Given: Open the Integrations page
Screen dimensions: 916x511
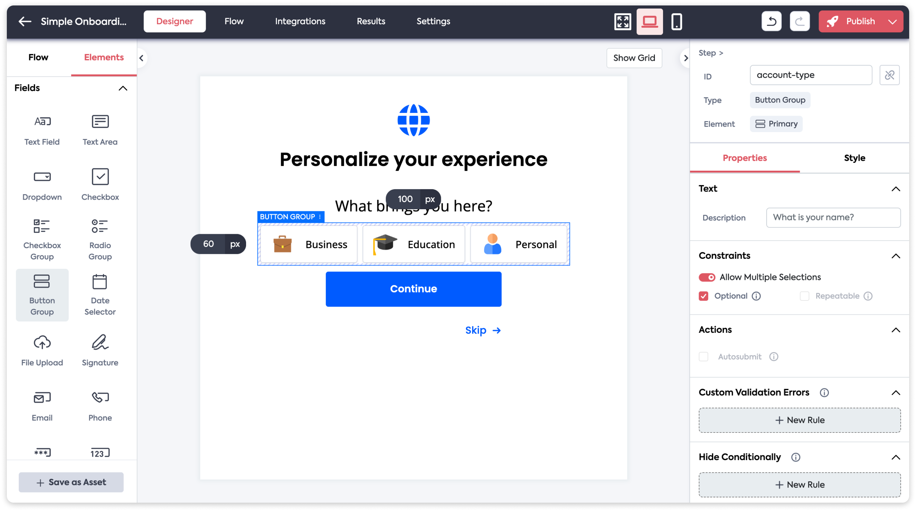Looking at the screenshot, I should (300, 21).
